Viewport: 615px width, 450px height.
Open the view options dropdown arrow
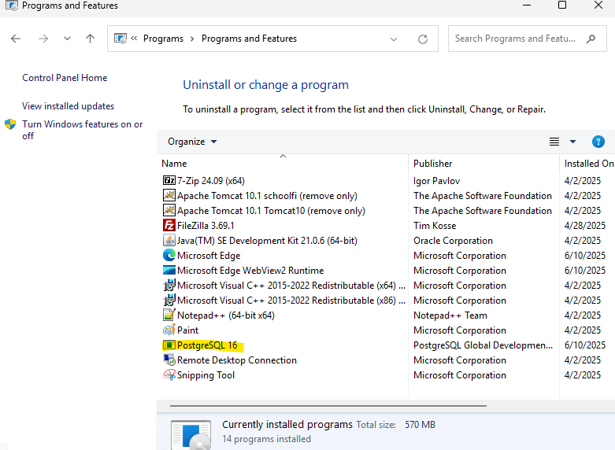(572, 142)
